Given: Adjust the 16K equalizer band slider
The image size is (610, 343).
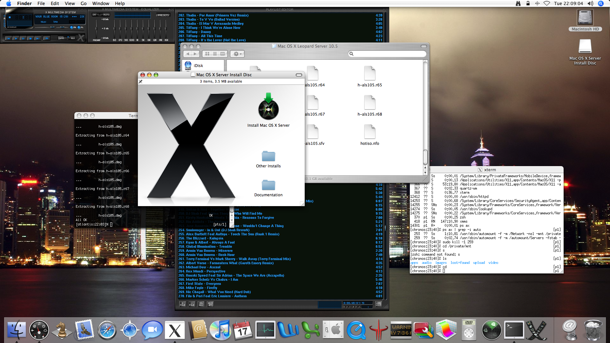Looking at the screenshot, I should point(166,29).
